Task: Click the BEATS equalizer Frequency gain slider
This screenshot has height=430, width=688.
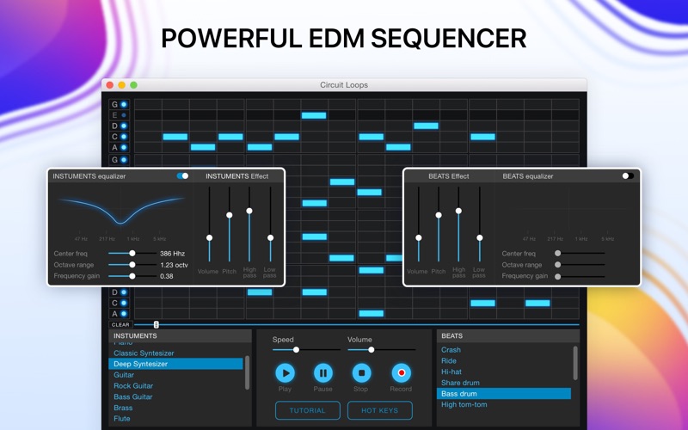Action: [x=580, y=276]
